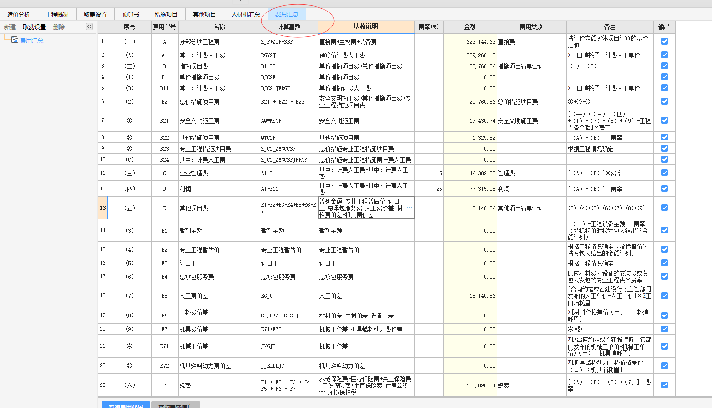Select the 机具燃料动力费价差 name cell
This screenshot has width=712, height=408.
point(219,366)
